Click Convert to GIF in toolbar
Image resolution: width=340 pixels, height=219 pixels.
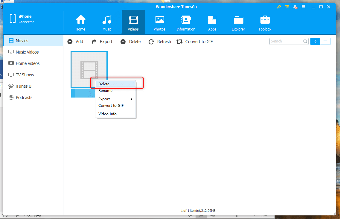(x=194, y=42)
